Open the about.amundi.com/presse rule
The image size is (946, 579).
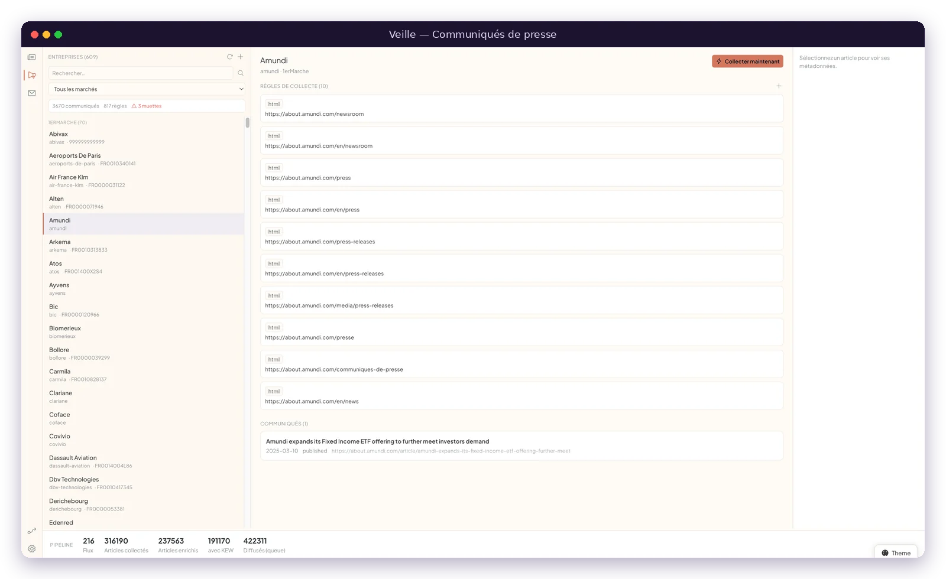[x=521, y=332]
